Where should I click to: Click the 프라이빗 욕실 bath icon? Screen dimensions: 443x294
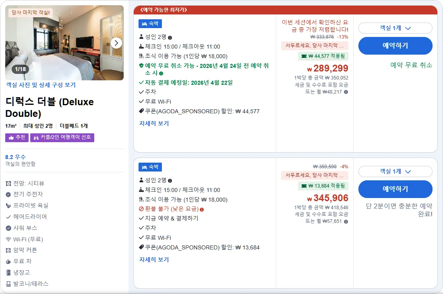point(8,206)
